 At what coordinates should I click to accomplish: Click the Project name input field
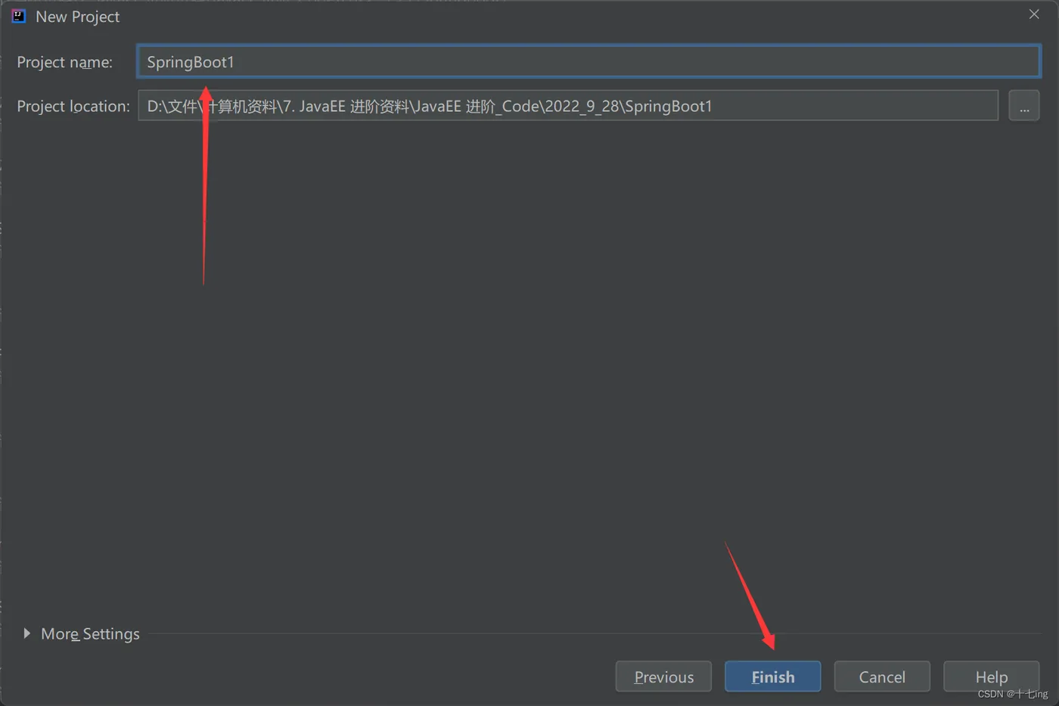pyautogui.click(x=589, y=61)
